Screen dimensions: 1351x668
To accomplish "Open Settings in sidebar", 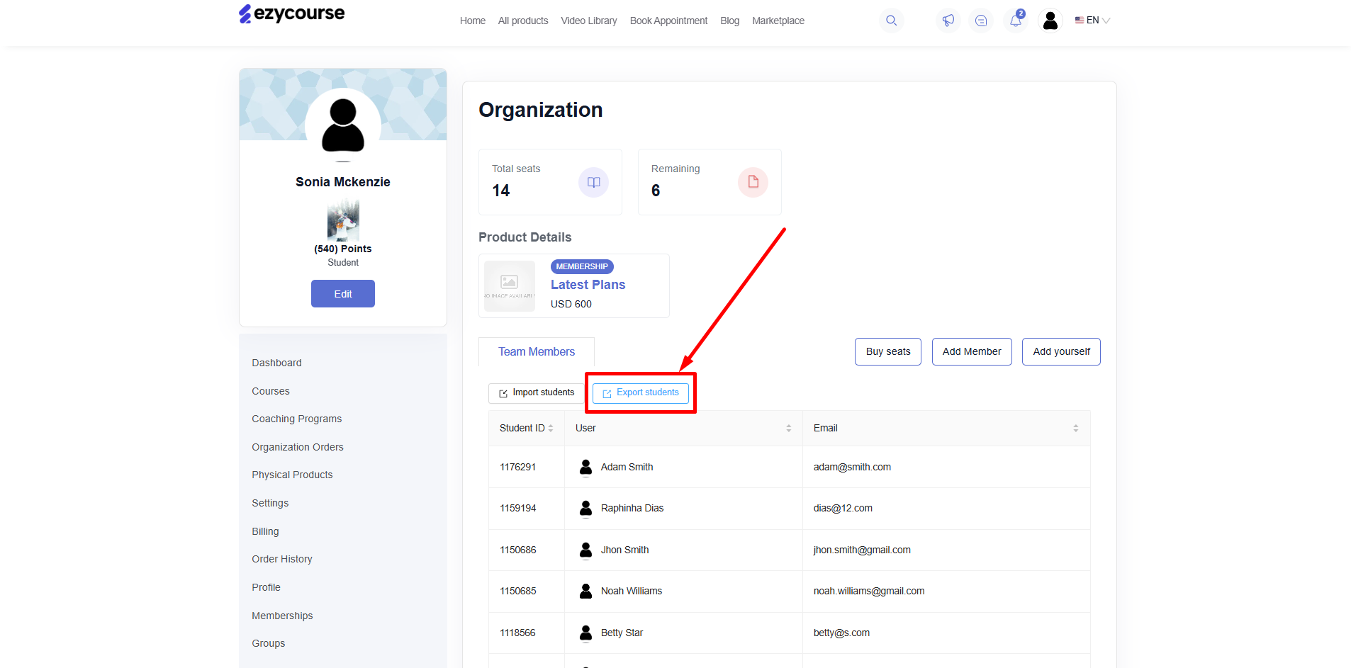I will point(270,503).
